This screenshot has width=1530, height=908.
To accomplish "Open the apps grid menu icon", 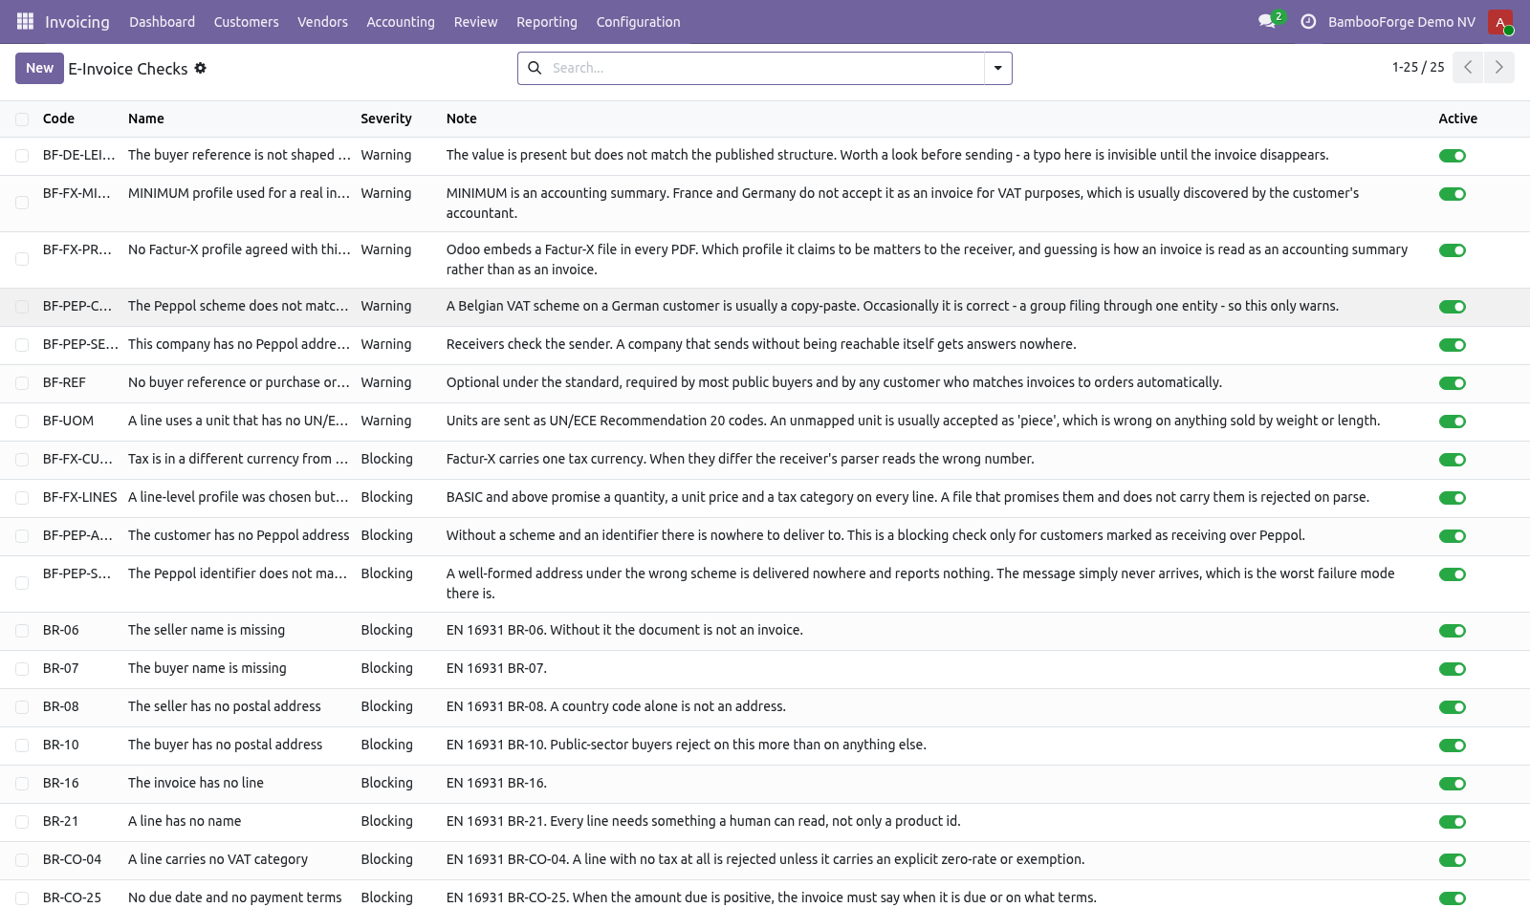I will point(25,21).
